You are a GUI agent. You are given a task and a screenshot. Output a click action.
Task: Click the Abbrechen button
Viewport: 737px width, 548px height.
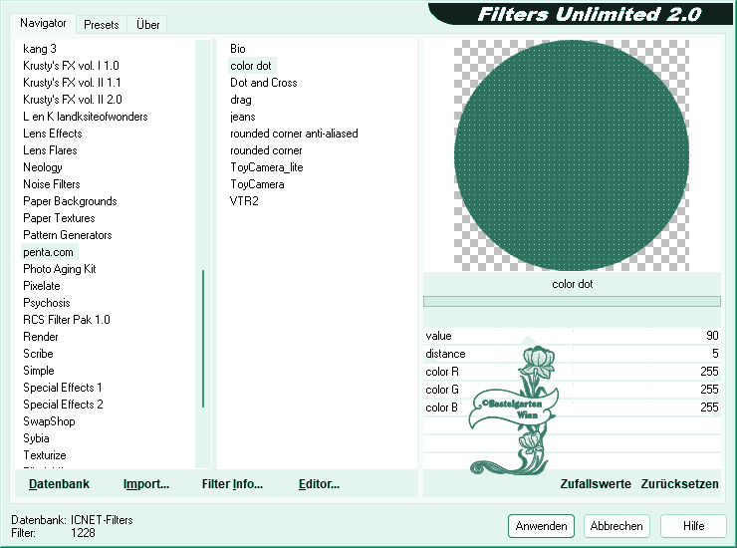[x=616, y=526]
